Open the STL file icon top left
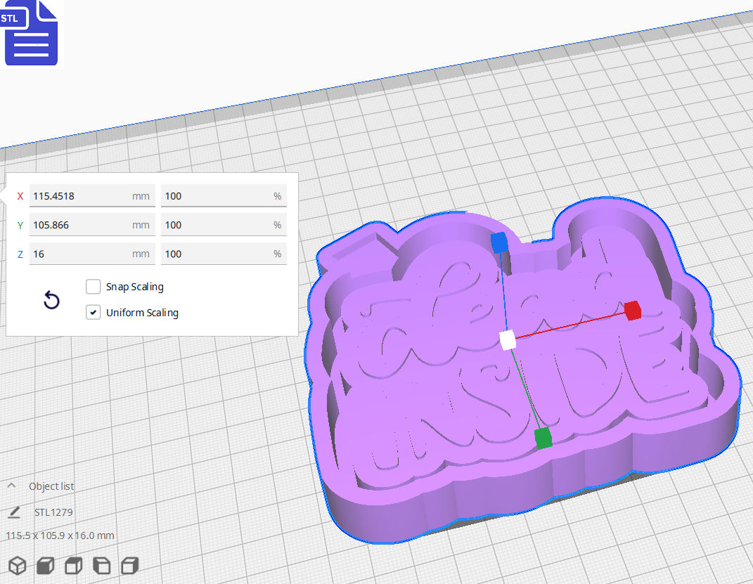753x584 pixels. coord(31,33)
